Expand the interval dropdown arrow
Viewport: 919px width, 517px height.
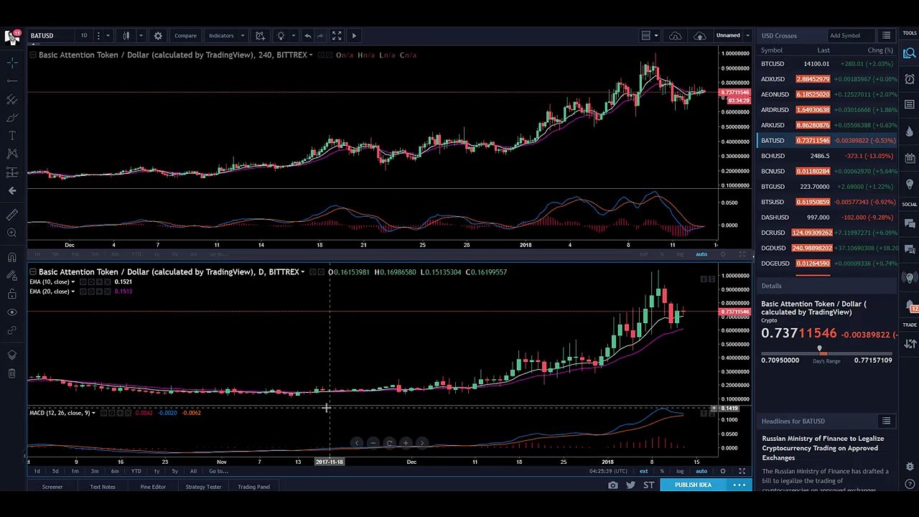click(x=108, y=35)
